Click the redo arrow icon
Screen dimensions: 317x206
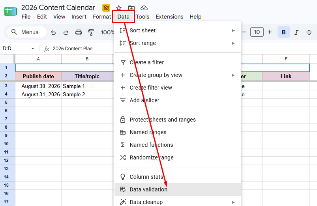(66, 32)
